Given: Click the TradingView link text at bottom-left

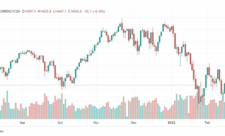Looking at the screenshot, I should pos(2,131).
